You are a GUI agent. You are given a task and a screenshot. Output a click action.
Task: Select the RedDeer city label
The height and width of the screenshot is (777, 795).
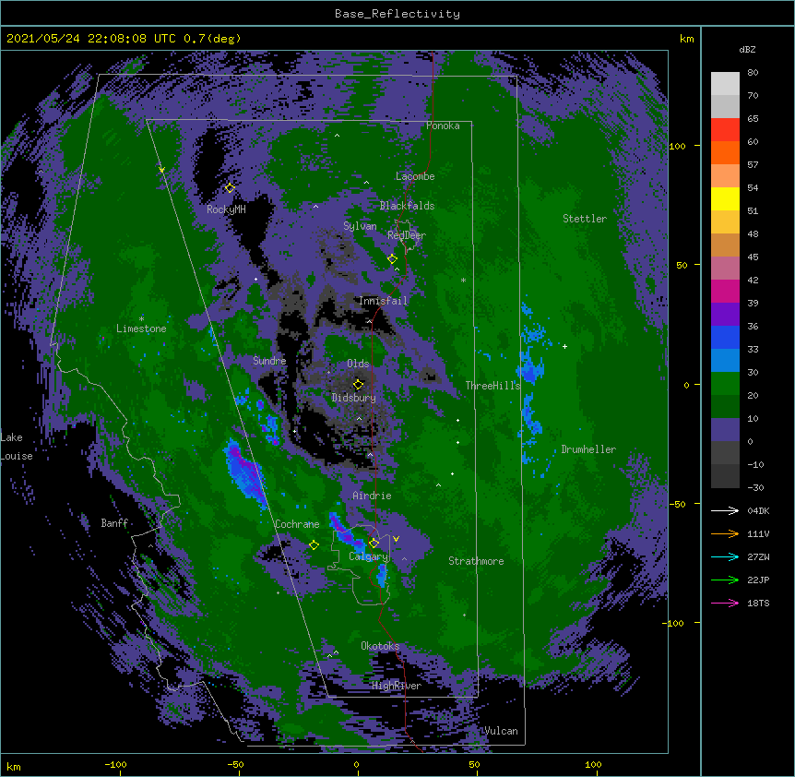407,235
